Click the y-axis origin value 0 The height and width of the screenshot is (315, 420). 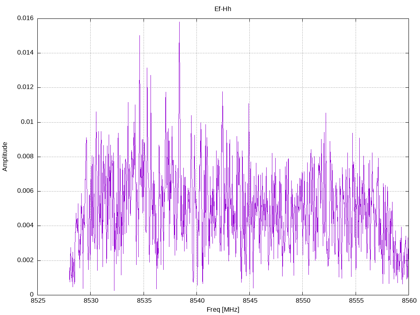pyautogui.click(x=32, y=294)
